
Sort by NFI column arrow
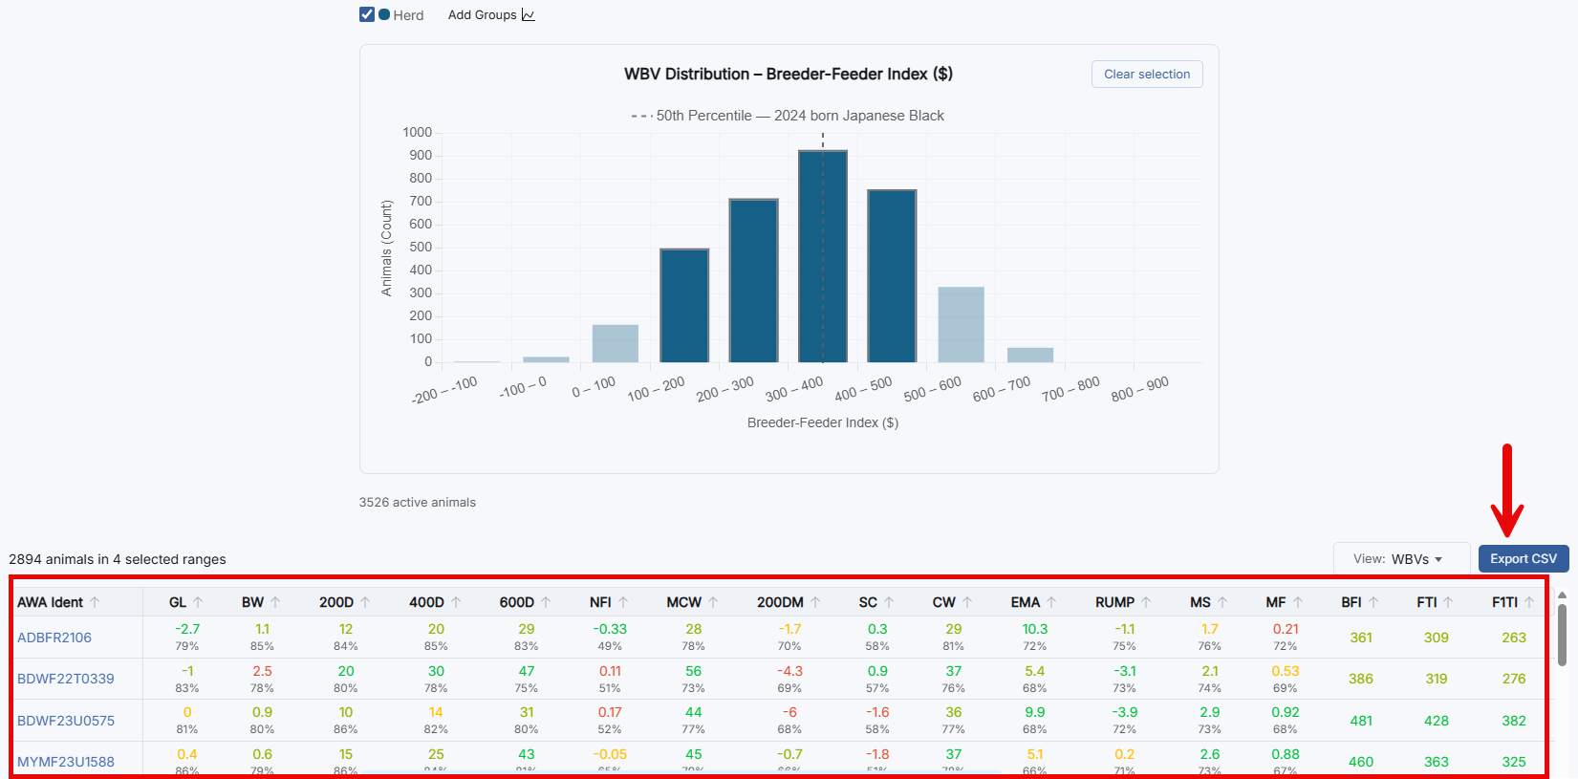click(x=623, y=602)
